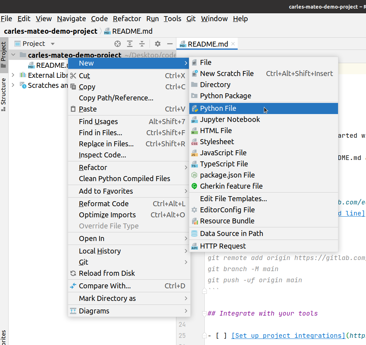Create a new Directory
Viewport: 366px width, 345px height.
pos(263,85)
